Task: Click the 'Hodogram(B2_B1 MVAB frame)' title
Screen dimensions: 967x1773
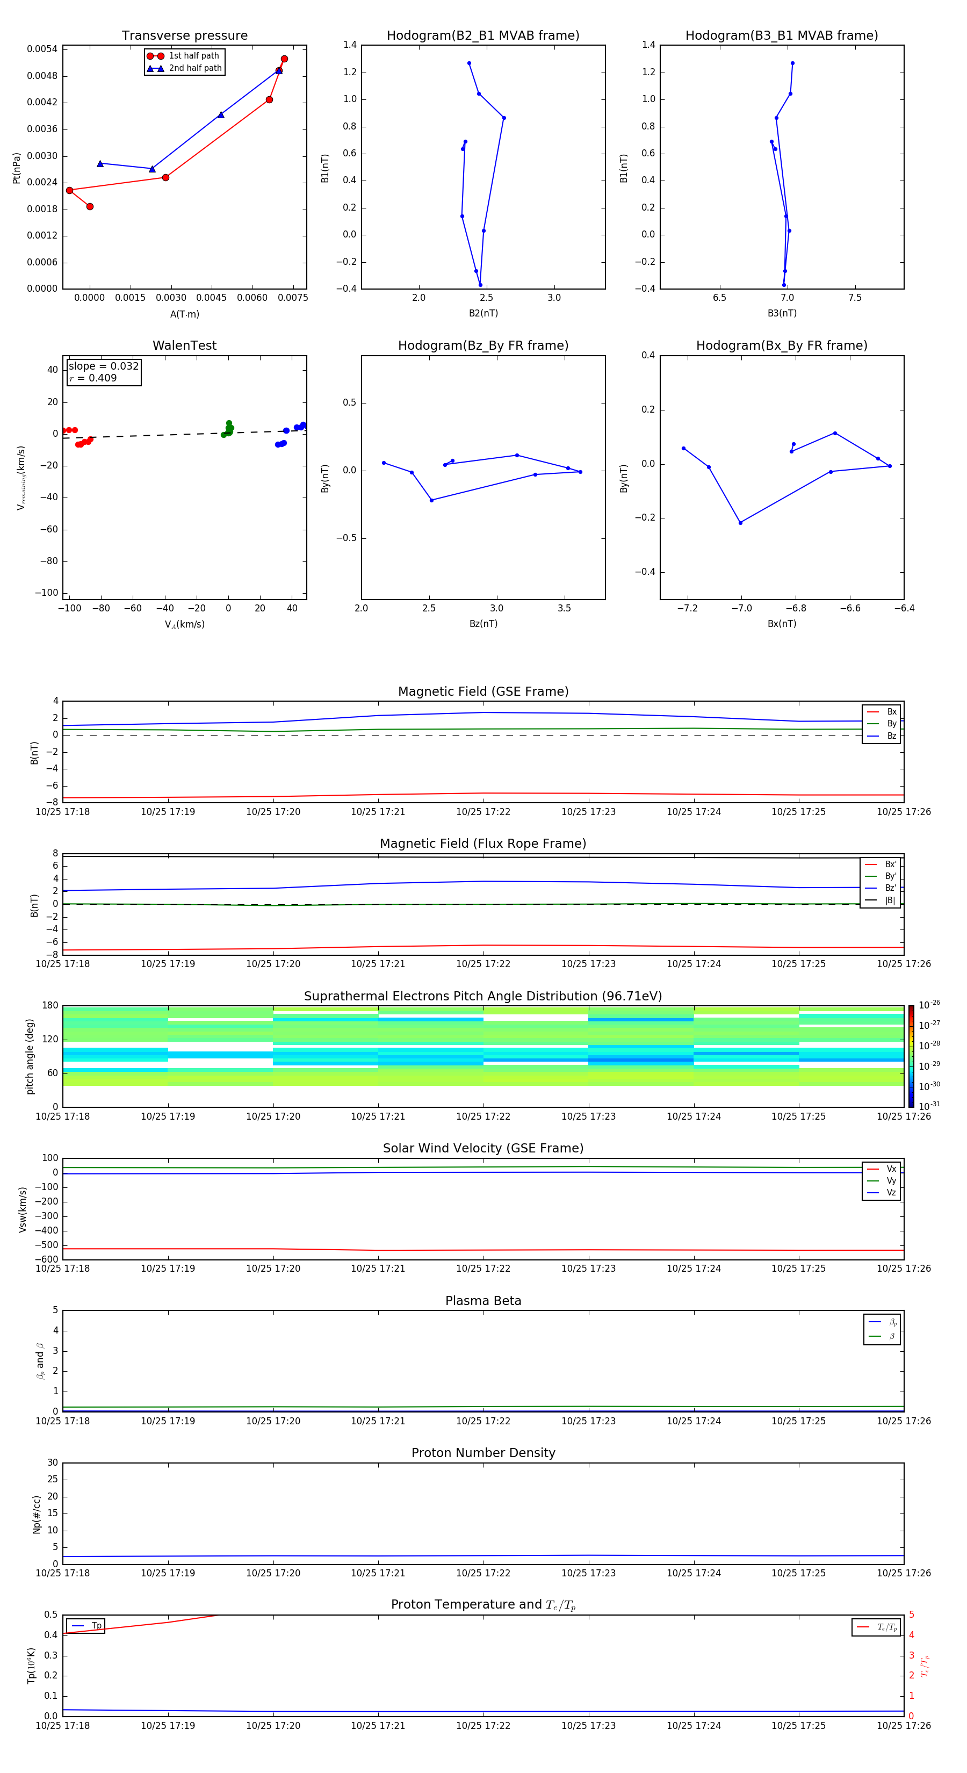Action: 483,35
